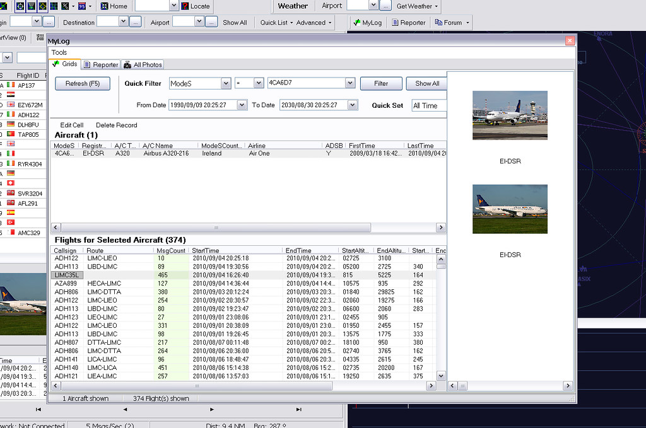Click the flights list vertical scrollbar up arrow

[441, 259]
